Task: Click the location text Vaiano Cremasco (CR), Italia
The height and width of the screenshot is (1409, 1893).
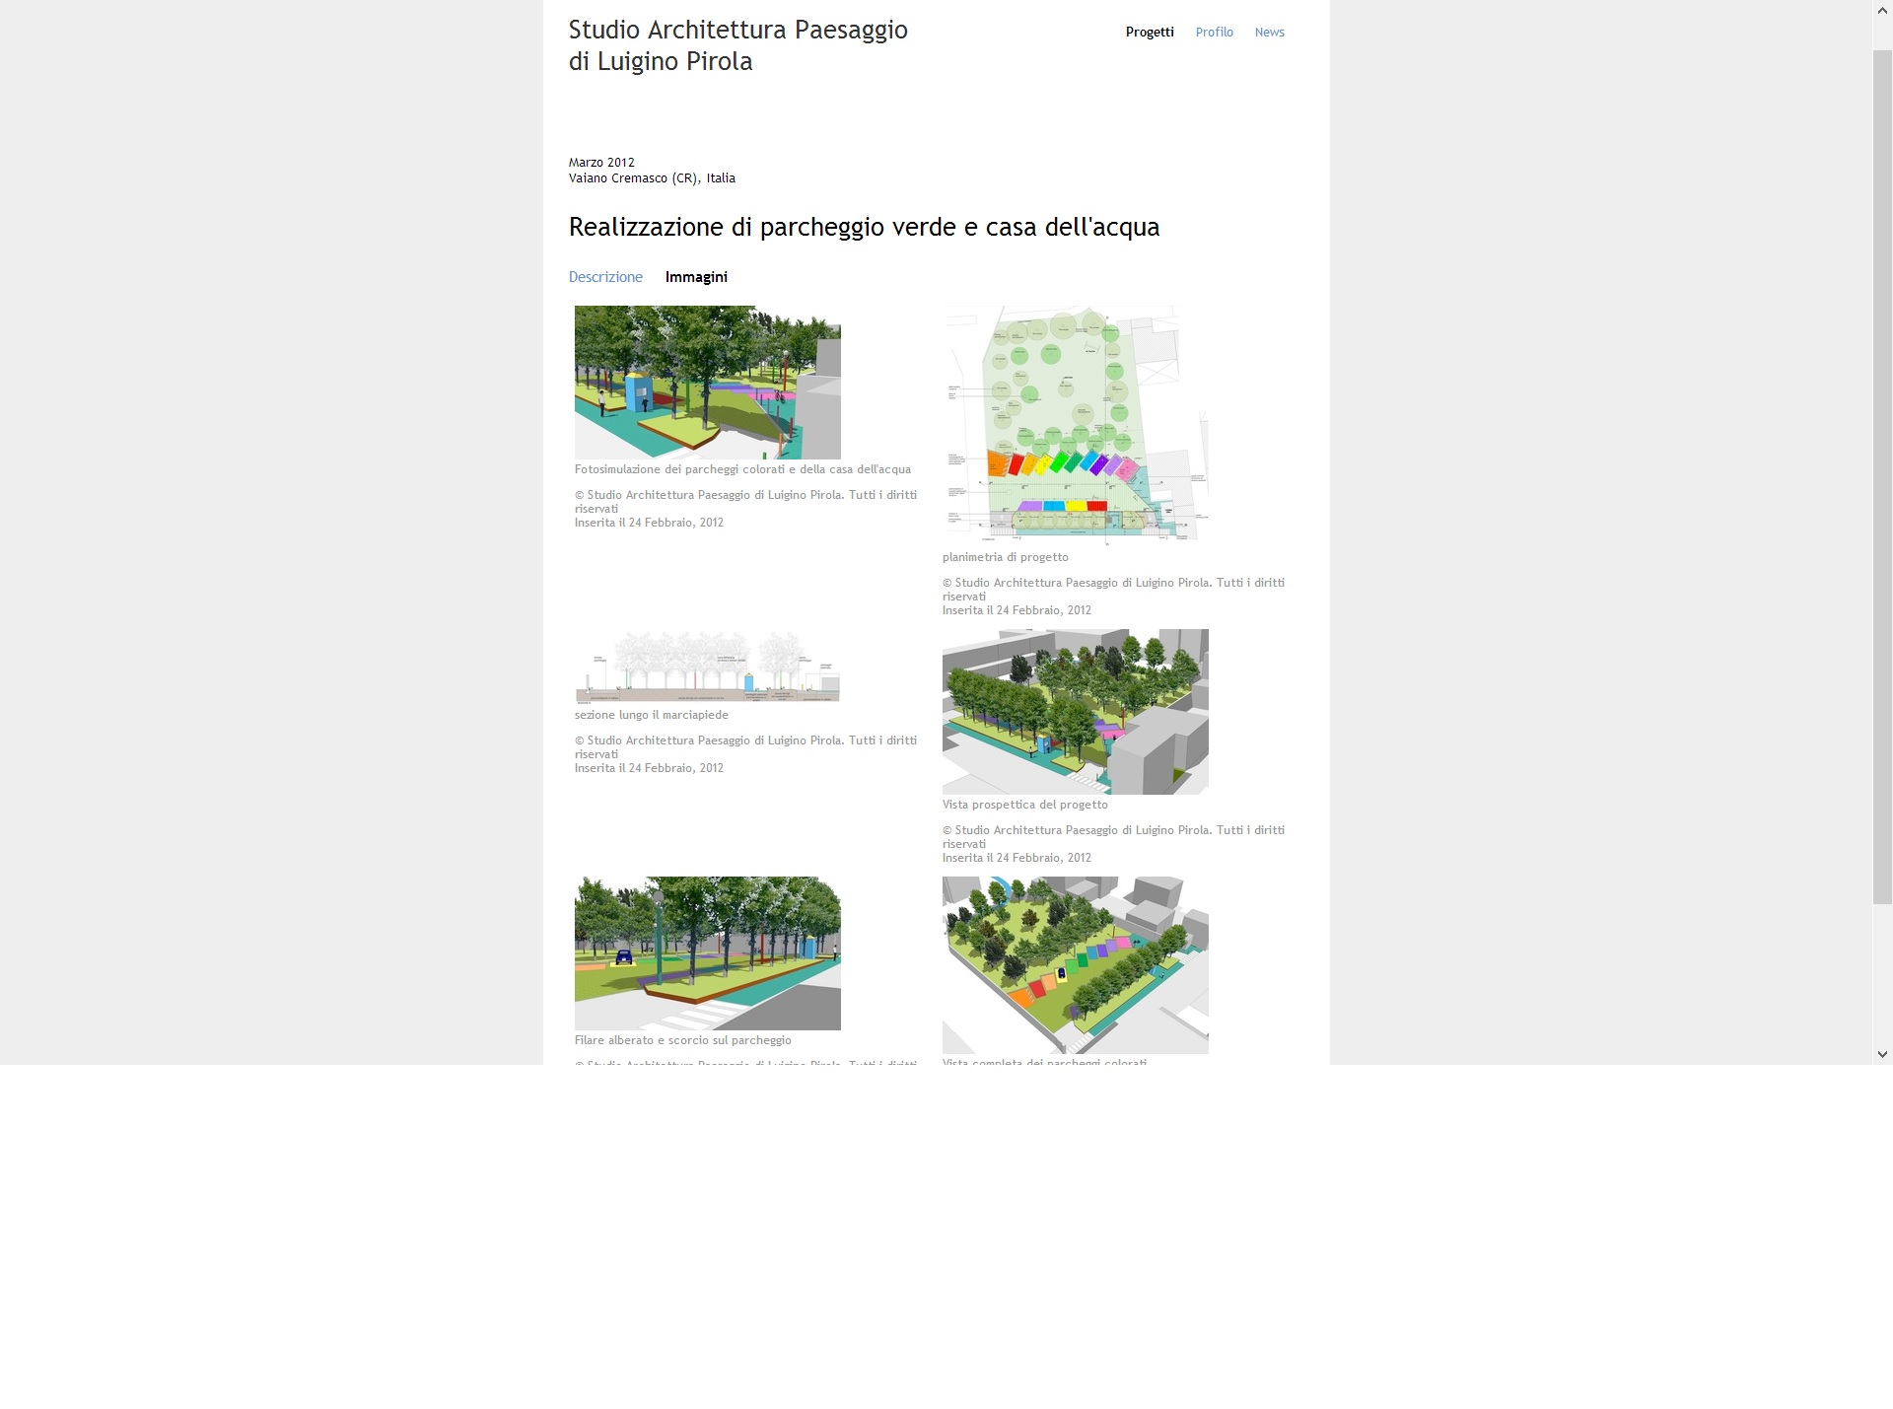Action: (x=652, y=178)
